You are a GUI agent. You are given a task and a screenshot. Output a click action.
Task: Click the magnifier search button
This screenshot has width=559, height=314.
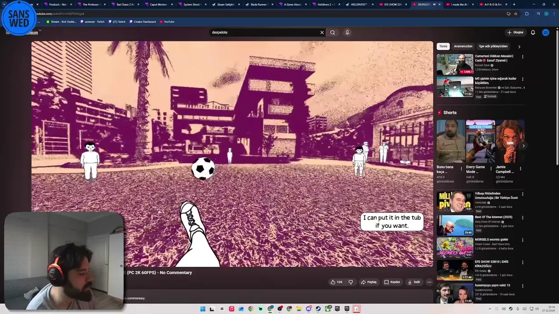(x=332, y=32)
